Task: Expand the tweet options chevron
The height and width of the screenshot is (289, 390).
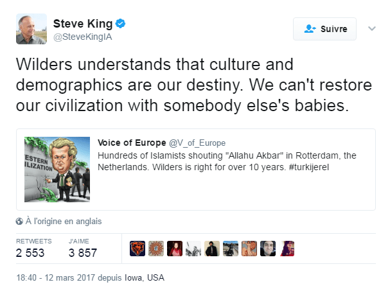Action: tap(371, 29)
